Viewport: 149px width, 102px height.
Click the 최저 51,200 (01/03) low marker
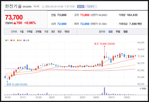(17, 84)
